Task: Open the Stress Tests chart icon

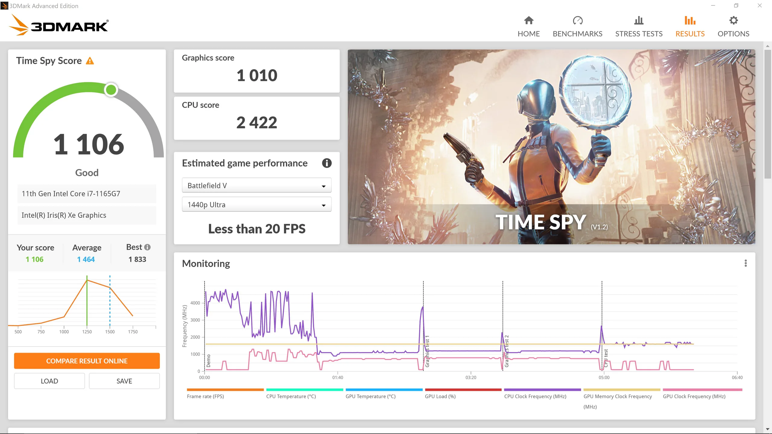Action: pyautogui.click(x=639, y=20)
